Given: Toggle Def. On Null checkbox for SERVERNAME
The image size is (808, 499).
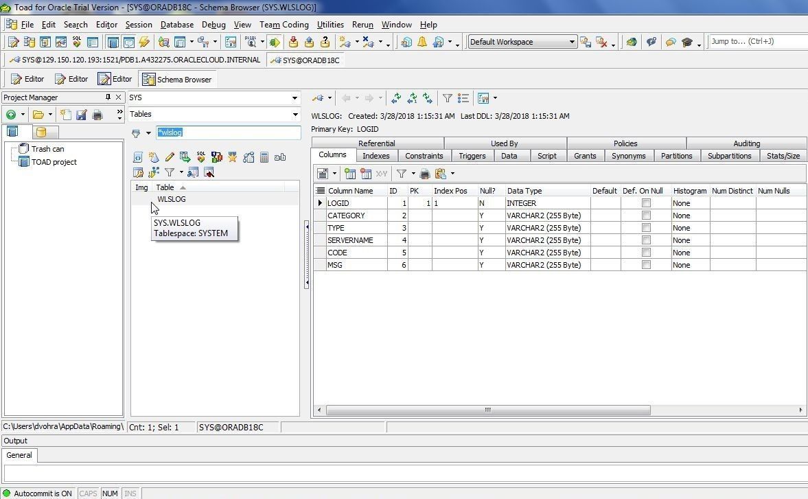Looking at the screenshot, I should (646, 240).
